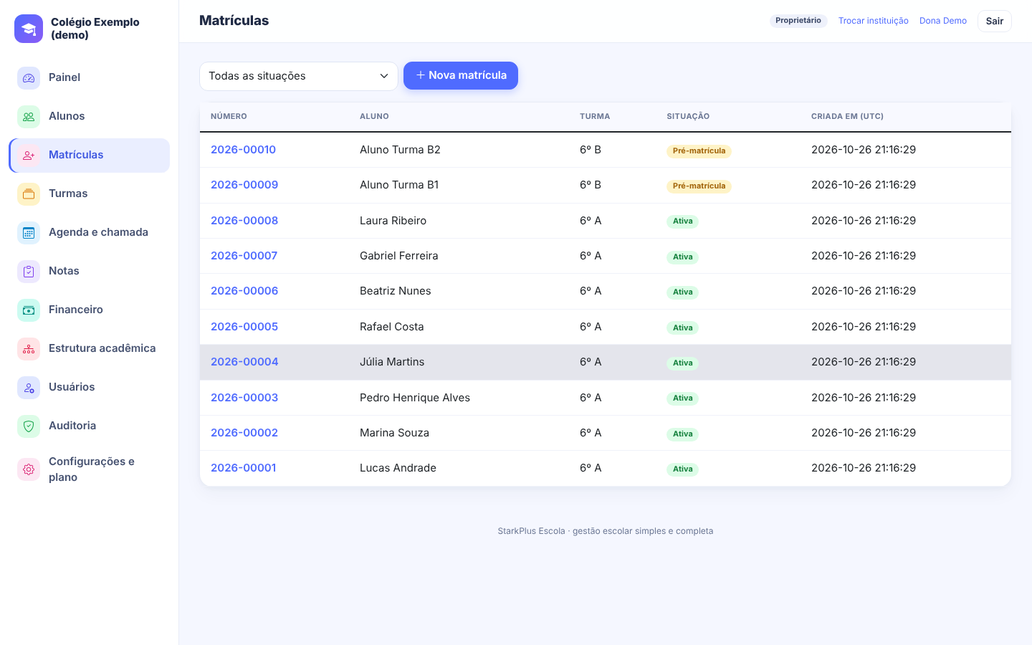Open enrollment 2026-00004 for Júlia Martins
The height and width of the screenshot is (645, 1032).
pyautogui.click(x=244, y=362)
